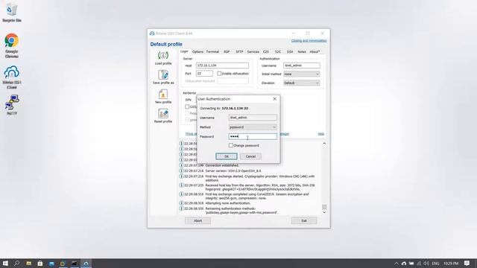Open File Explorer from the taskbar
477x268 pixels.
point(28,263)
